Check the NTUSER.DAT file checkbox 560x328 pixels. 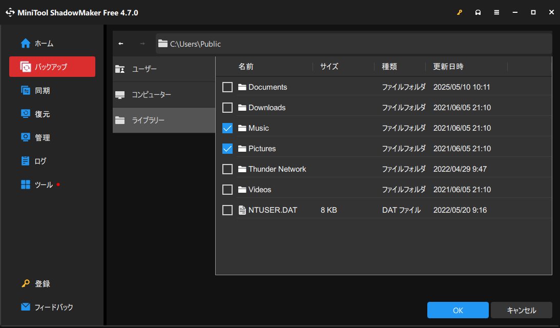[227, 210]
